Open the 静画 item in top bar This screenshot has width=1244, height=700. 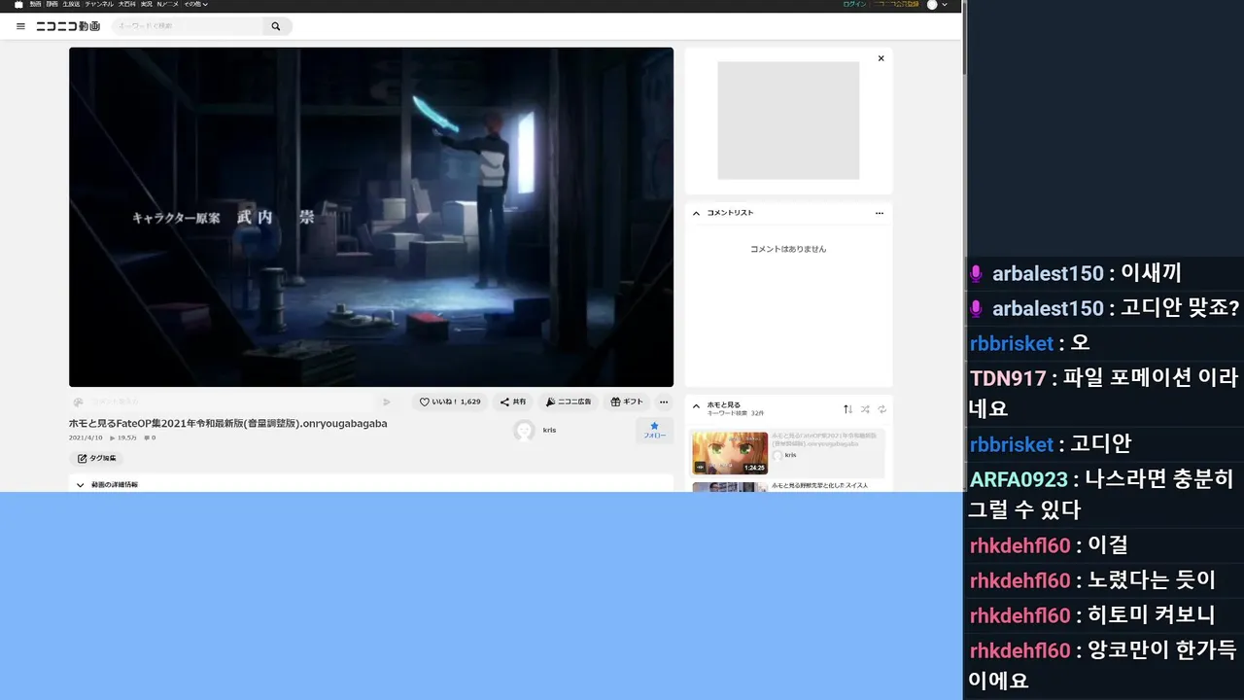52,5
